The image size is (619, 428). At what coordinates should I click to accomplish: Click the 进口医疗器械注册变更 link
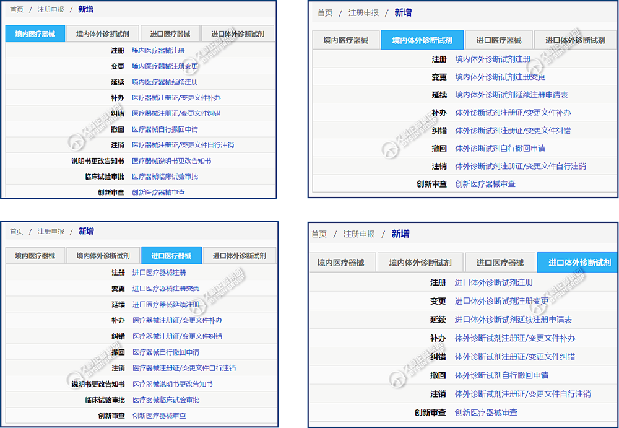click(166, 289)
